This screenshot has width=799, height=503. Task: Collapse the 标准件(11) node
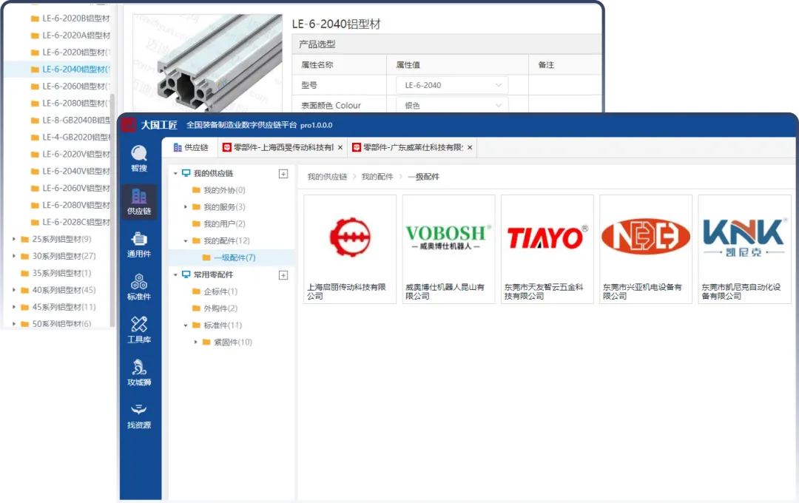point(186,325)
